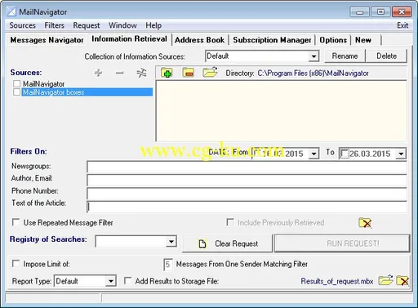Click the source tools icon beside Sources
Image resolution: width=418 pixels, height=308 pixels.
pos(141,73)
